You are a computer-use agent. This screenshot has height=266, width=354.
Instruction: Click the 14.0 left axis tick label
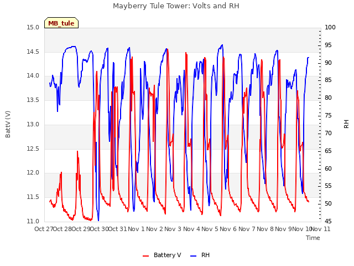(x=33, y=76)
